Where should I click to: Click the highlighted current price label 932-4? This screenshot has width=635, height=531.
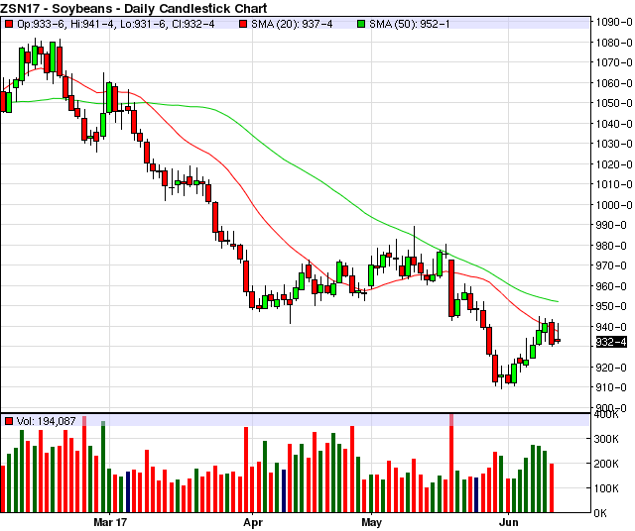[x=611, y=342]
